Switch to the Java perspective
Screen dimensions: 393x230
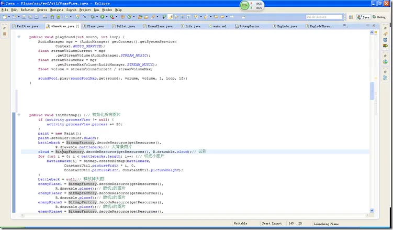[363, 17]
